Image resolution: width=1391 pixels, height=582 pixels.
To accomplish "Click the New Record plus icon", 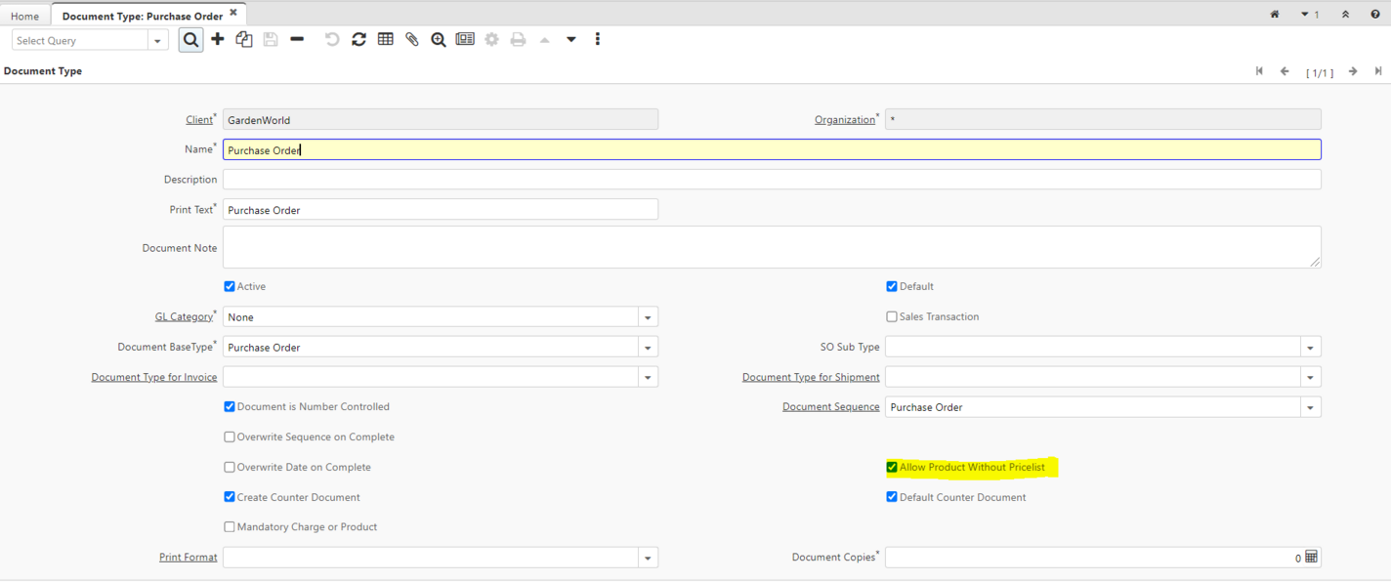I will pos(218,39).
